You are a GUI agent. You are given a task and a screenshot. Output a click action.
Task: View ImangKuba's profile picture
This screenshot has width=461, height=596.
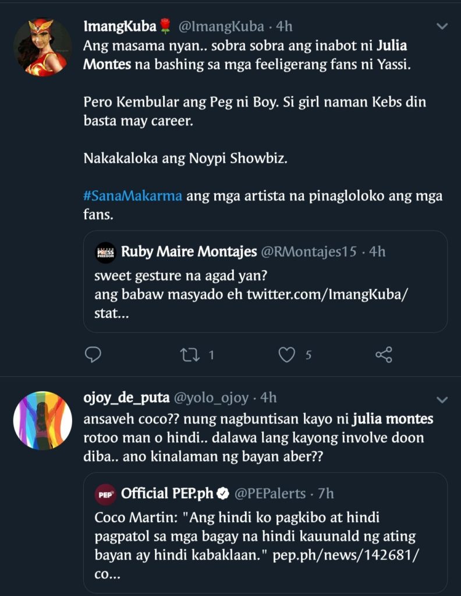[x=42, y=47]
